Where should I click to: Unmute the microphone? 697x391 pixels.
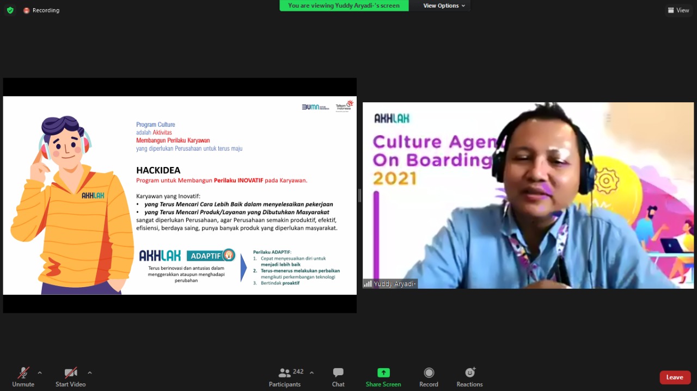[x=23, y=377]
